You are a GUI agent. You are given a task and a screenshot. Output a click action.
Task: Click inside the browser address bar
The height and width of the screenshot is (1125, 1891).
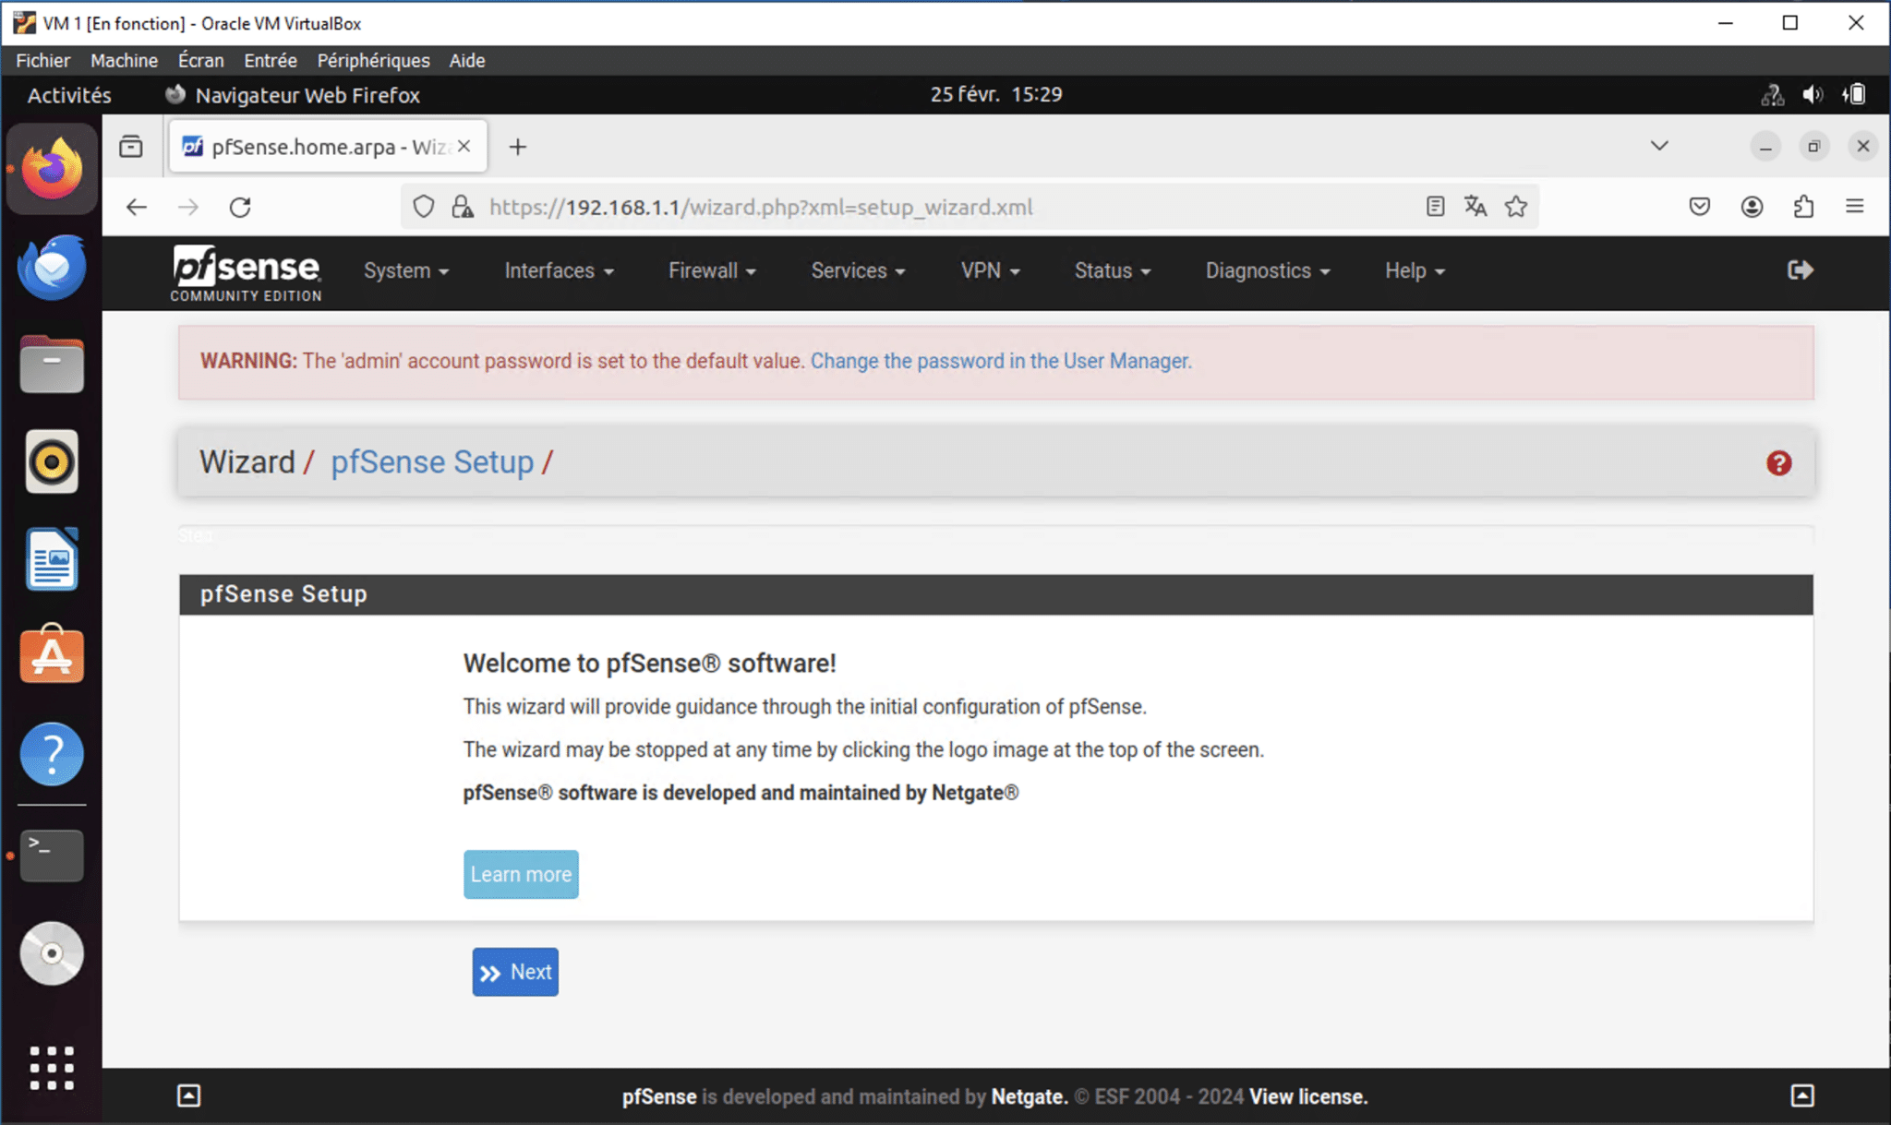coord(831,206)
